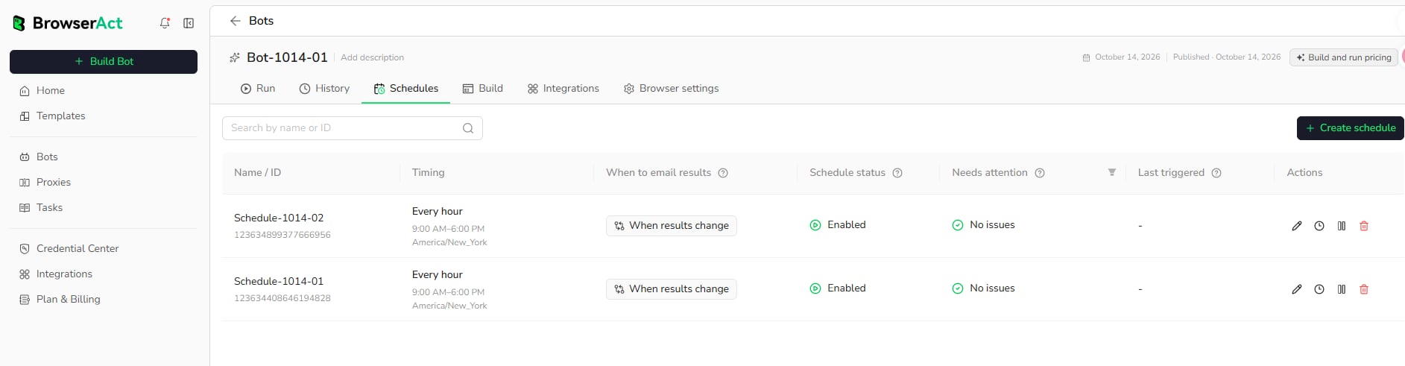
Task: Open Plan & Billing in sidebar
Action: (x=68, y=299)
